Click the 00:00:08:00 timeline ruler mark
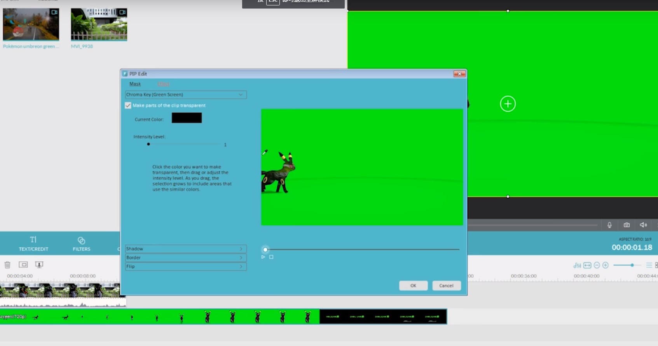The image size is (658, 346). tap(83, 276)
